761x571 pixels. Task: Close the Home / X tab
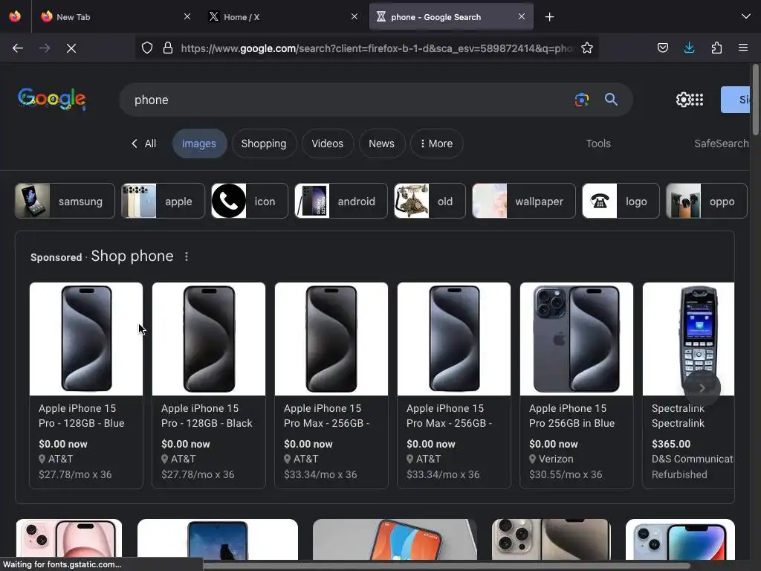(x=354, y=16)
